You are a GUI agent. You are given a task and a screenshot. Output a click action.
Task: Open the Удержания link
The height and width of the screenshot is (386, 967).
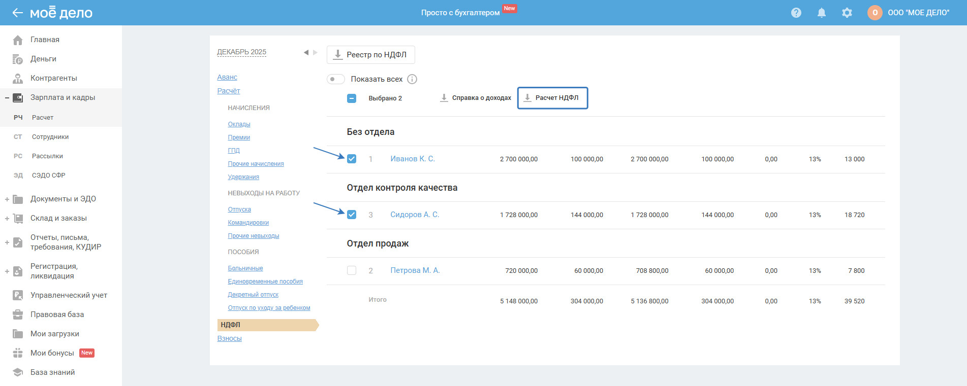point(243,177)
